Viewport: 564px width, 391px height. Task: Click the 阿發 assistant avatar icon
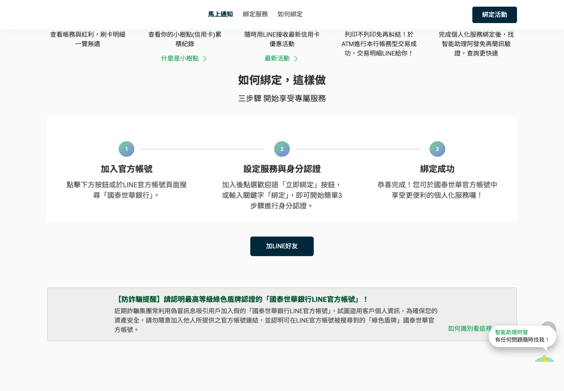(544, 359)
